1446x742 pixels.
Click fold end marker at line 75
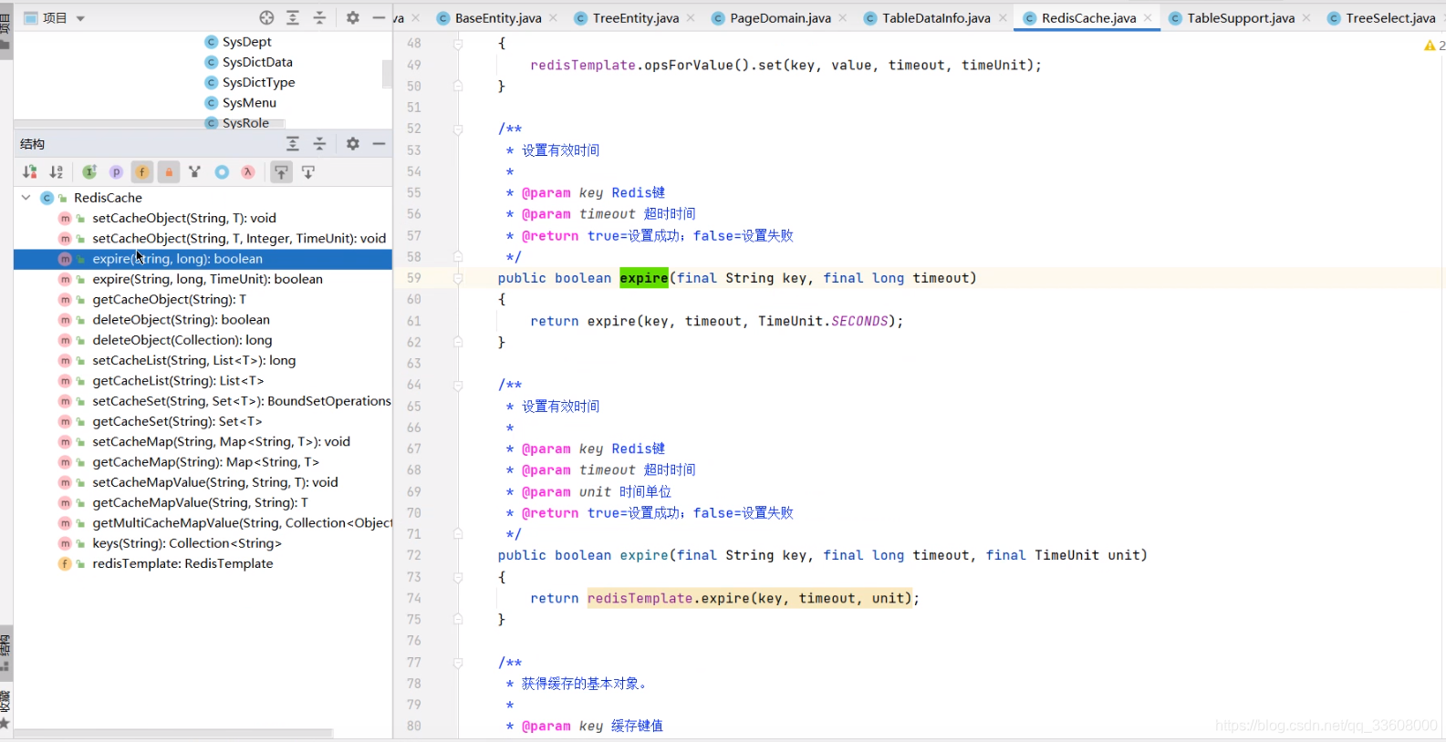pos(458,619)
